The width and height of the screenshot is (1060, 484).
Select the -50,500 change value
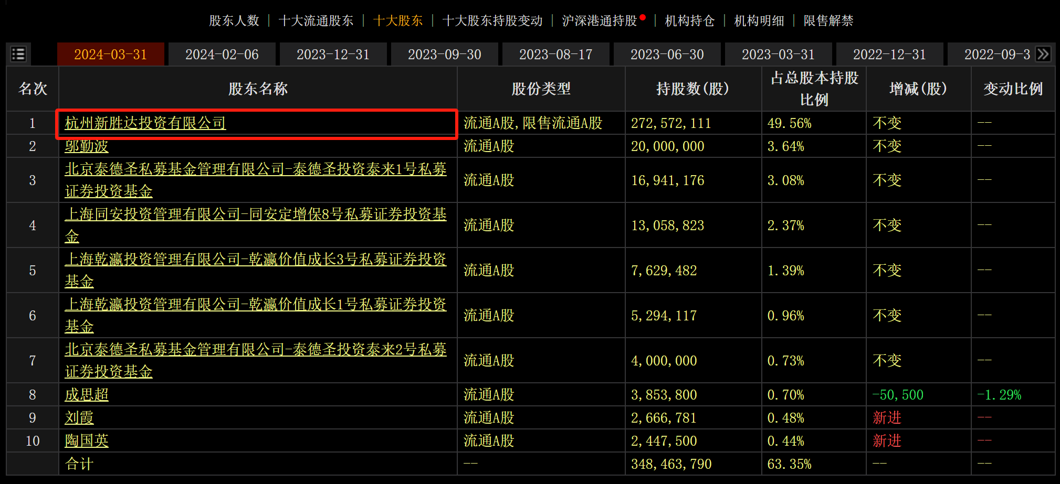pyautogui.click(x=898, y=395)
